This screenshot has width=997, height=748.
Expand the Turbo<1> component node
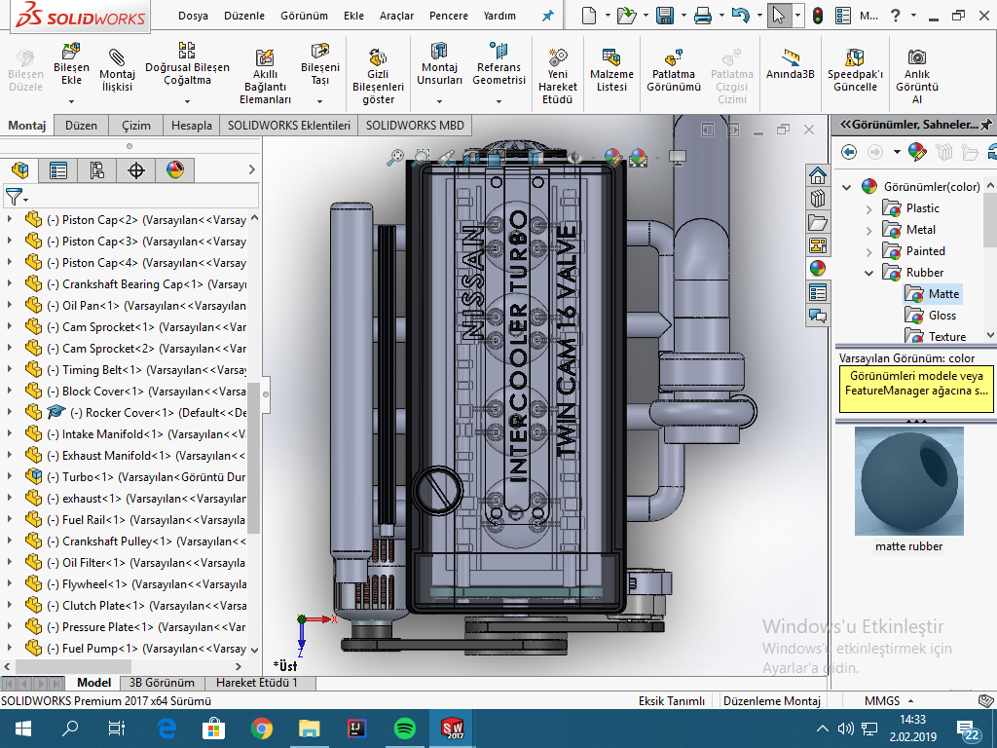click(10, 476)
